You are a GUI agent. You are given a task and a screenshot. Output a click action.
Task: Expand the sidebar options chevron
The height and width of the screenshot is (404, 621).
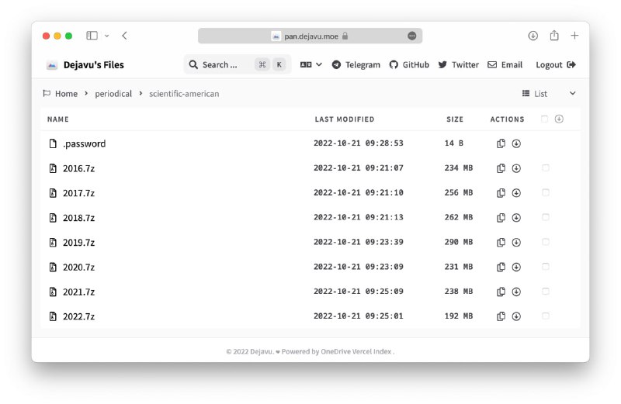click(x=107, y=36)
